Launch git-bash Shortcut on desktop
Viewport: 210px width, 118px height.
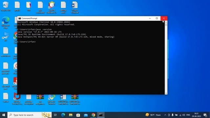(52, 100)
